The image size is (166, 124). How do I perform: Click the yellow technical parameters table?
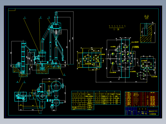[x=96, y=100]
